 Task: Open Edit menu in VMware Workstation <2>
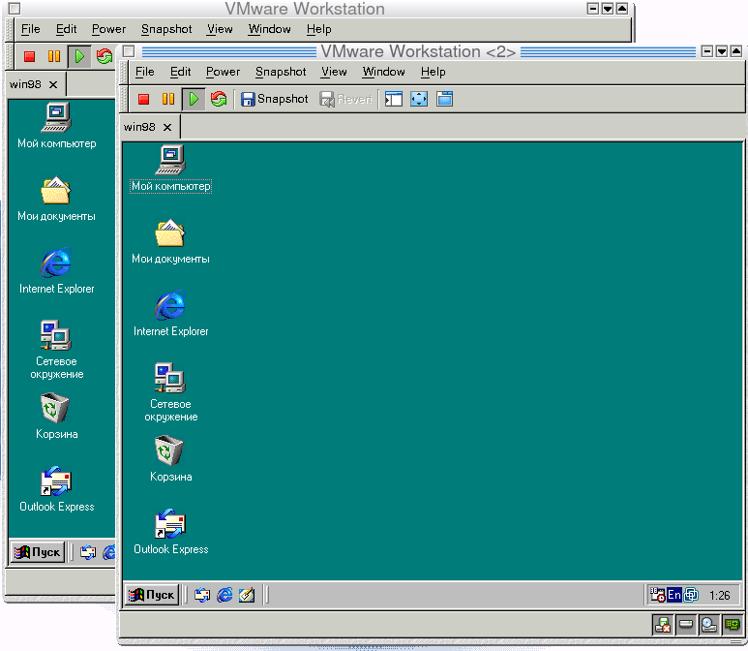(x=180, y=72)
